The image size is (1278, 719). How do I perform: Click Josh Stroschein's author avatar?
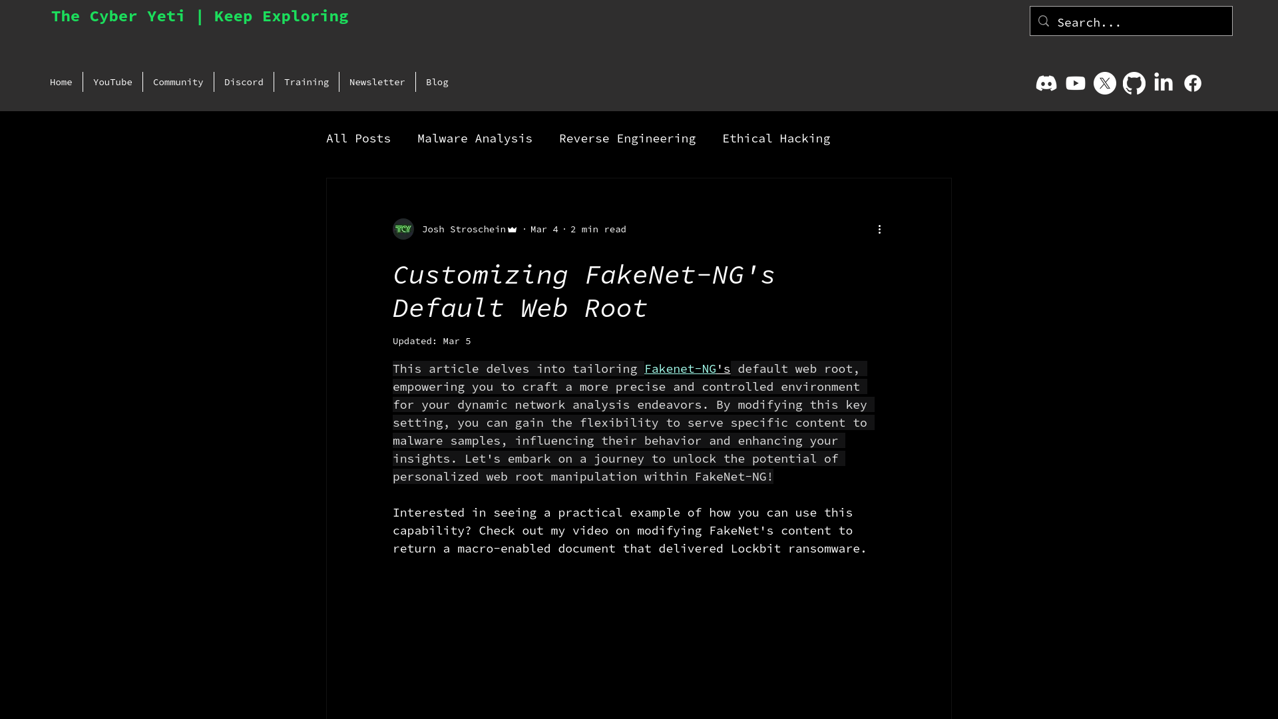[x=403, y=229]
